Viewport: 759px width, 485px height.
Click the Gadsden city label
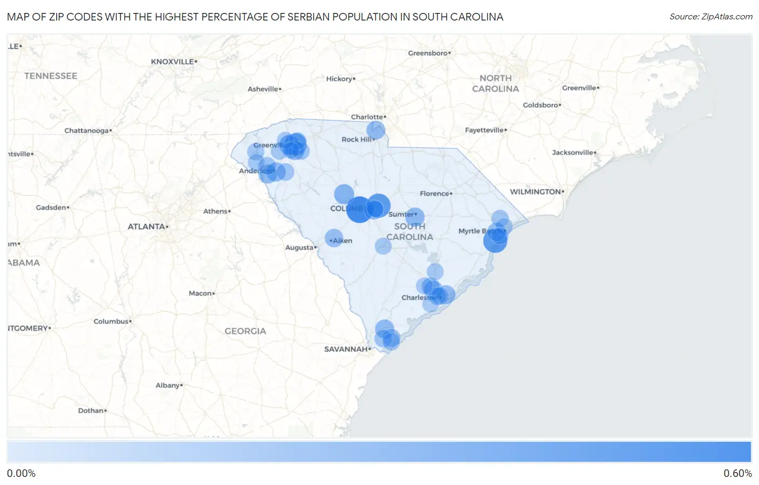(52, 208)
